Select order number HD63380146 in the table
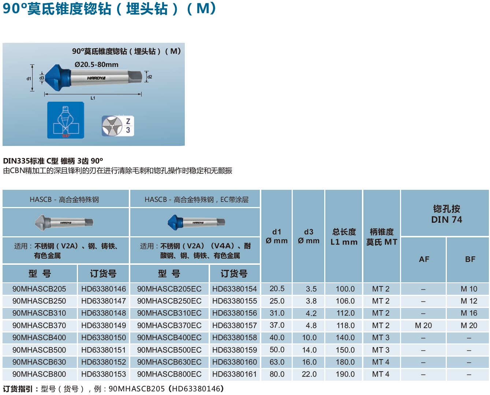Viewport: 490px width, 395px height. point(104,289)
